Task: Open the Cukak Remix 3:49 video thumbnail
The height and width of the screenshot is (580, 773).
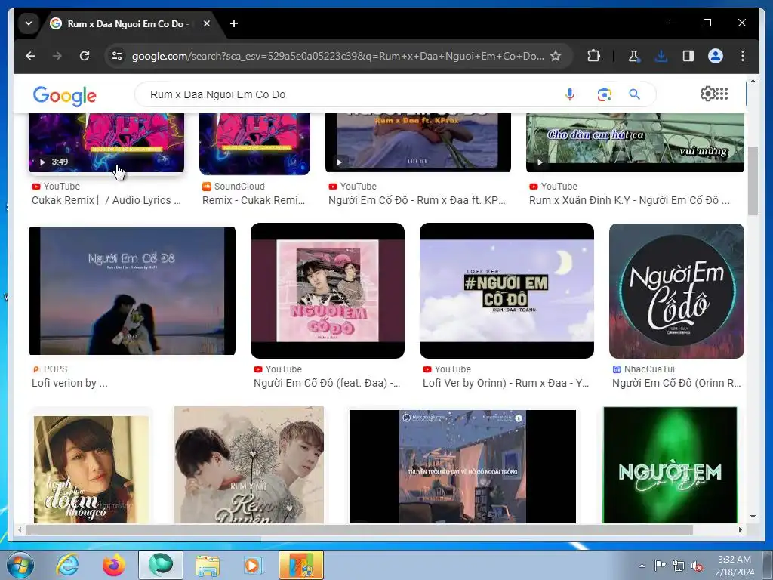Action: pos(106,143)
